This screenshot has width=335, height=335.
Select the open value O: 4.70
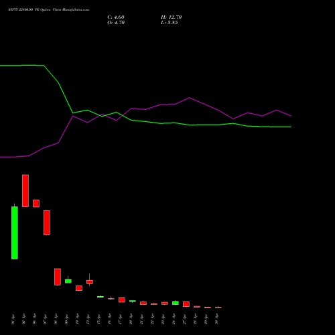(116, 23)
